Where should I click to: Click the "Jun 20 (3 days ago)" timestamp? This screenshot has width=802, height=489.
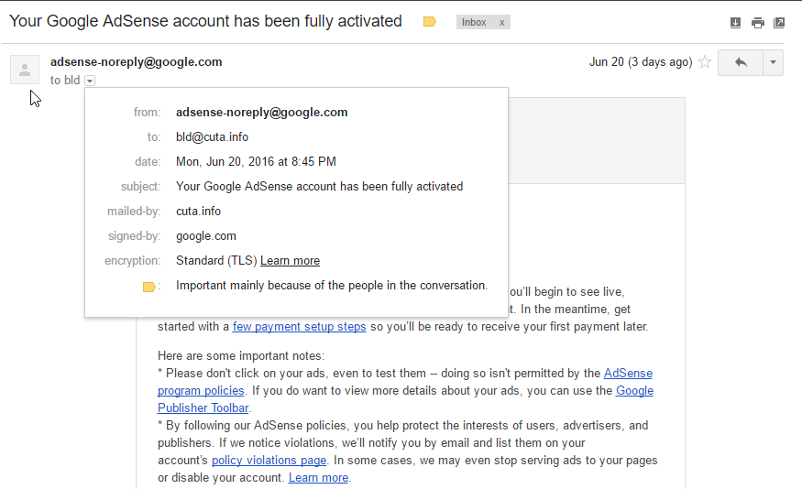(640, 62)
